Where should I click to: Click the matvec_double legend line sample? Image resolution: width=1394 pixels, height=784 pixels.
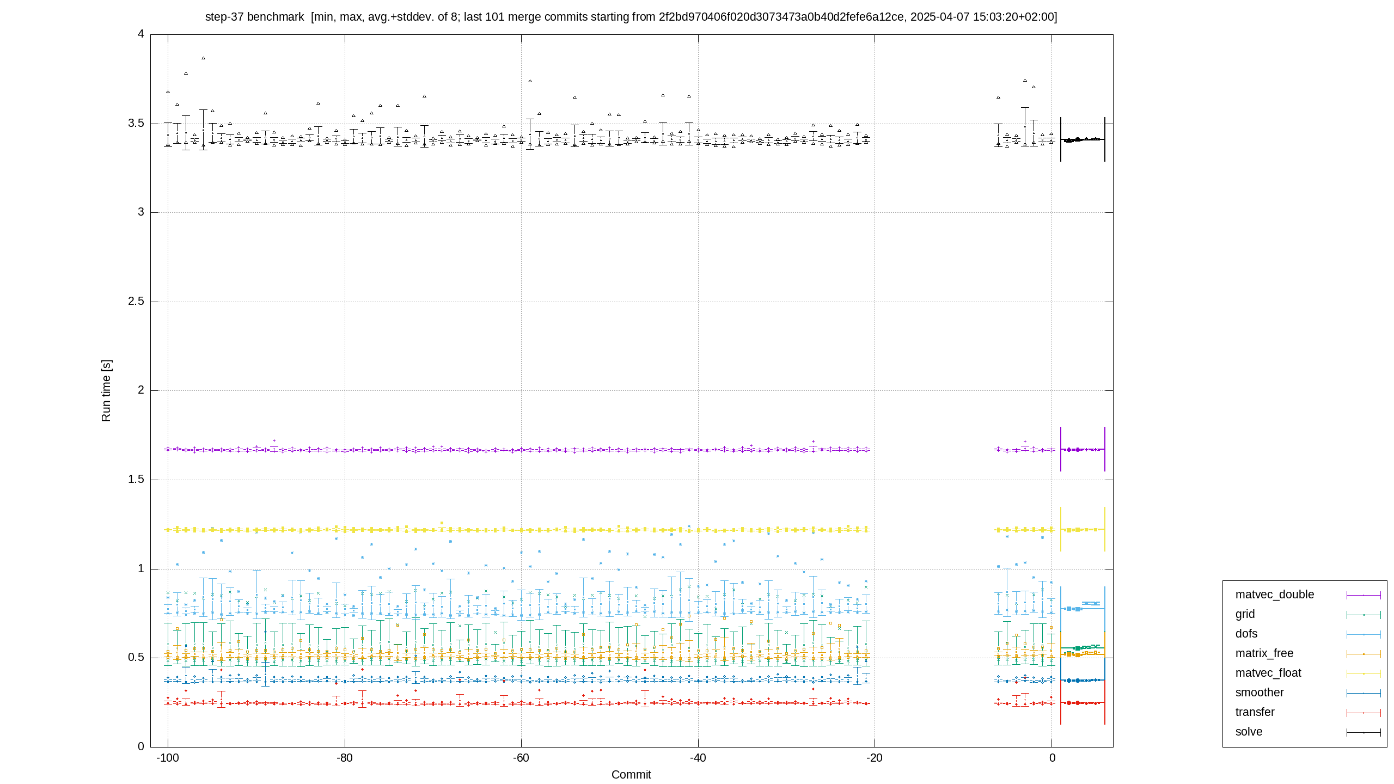1364,595
